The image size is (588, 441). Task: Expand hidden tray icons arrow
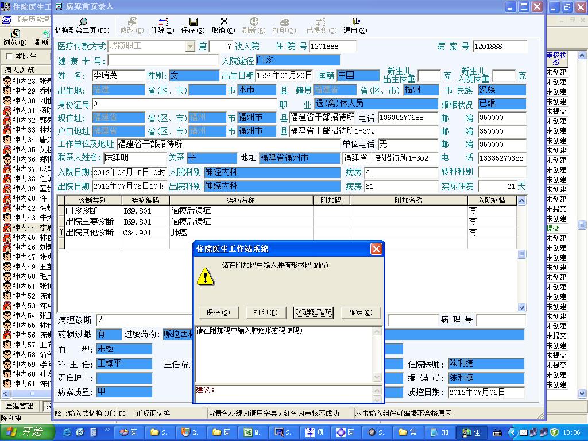point(512,432)
